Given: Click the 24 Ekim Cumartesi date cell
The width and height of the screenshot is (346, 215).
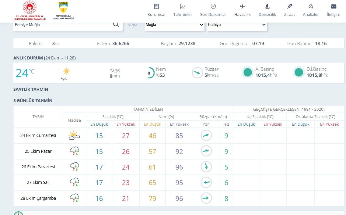Looking at the screenshot, I should tap(38, 135).
